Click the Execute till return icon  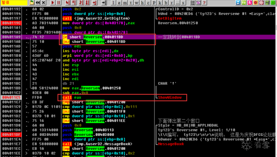94,3
